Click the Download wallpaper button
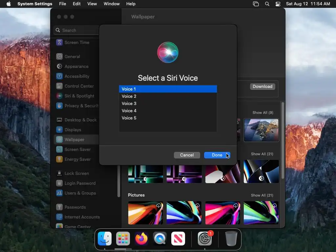 click(x=262, y=87)
